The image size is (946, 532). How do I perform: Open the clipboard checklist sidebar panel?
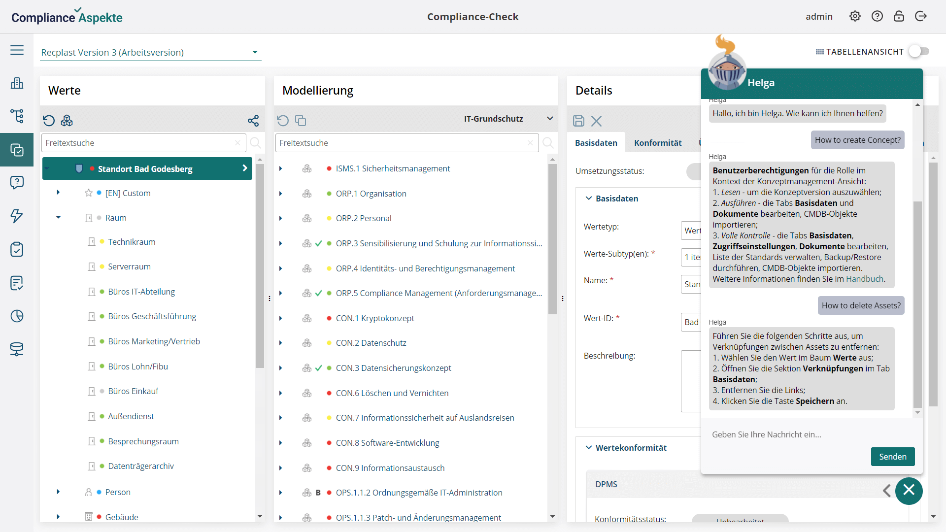(x=17, y=250)
